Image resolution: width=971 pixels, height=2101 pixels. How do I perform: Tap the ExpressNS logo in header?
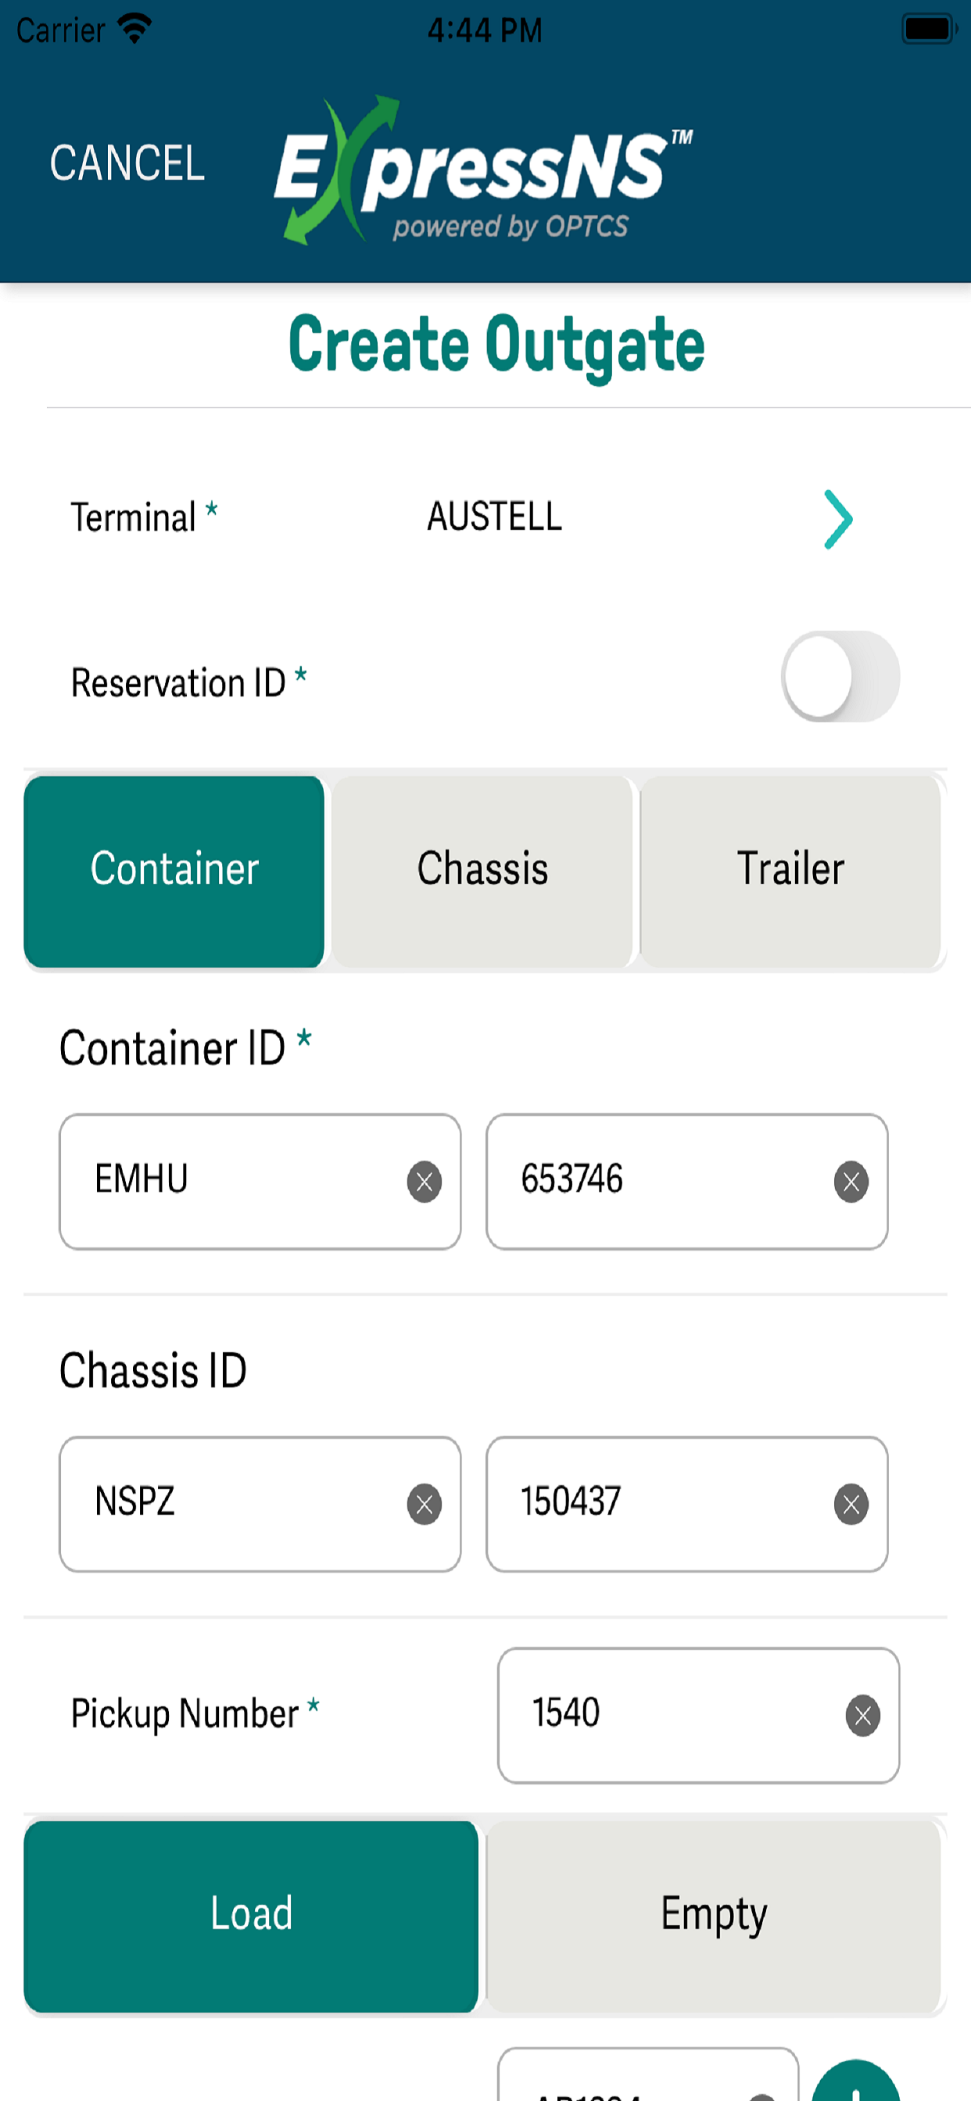click(x=483, y=170)
